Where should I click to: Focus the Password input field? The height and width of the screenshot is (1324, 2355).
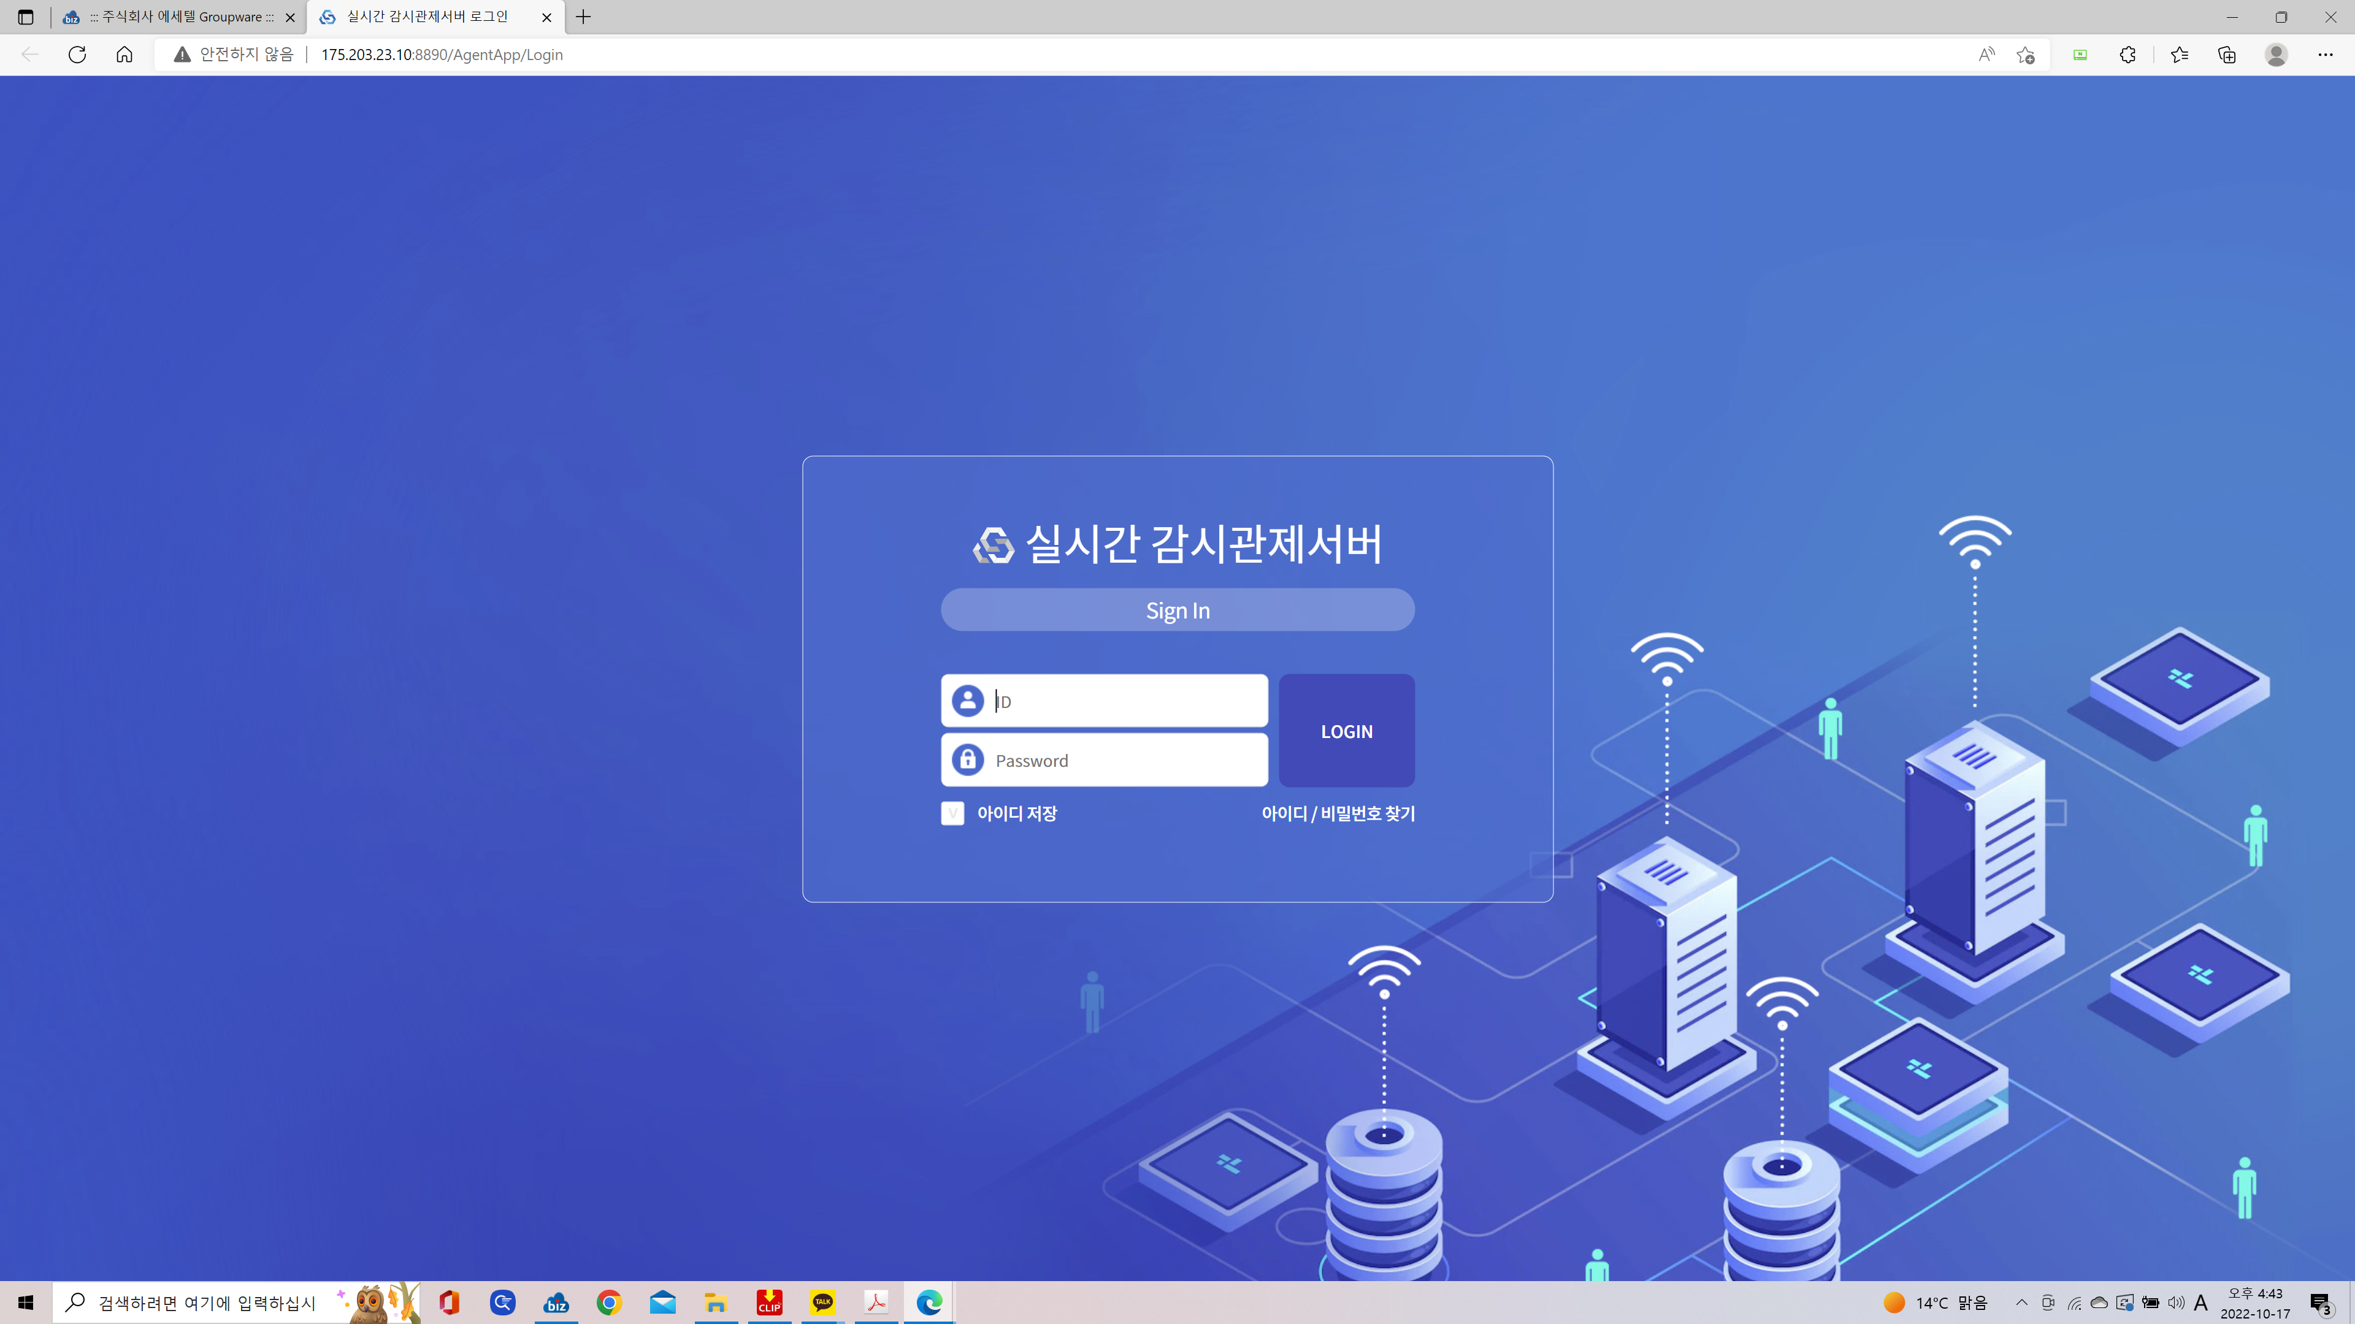[1105, 760]
